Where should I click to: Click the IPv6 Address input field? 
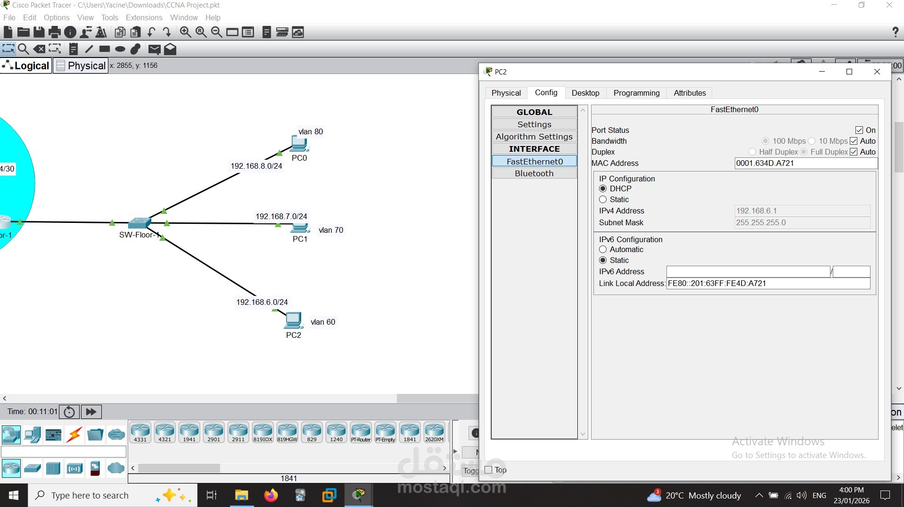748,271
